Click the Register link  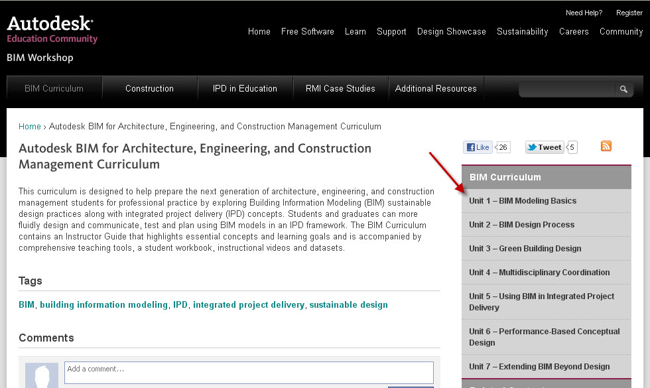click(629, 13)
